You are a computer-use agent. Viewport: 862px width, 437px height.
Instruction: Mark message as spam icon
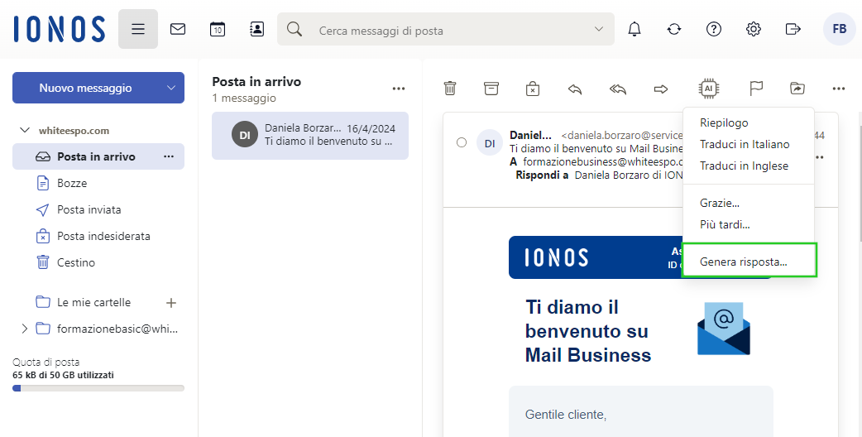[532, 88]
